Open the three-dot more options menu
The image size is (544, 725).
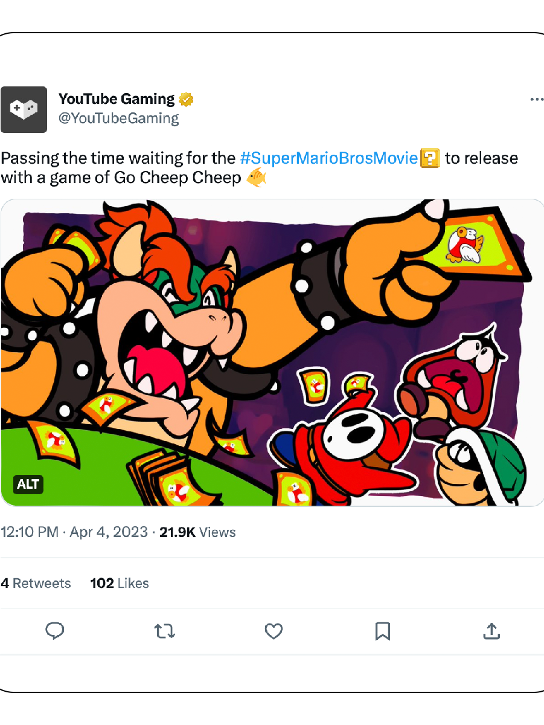(536, 99)
